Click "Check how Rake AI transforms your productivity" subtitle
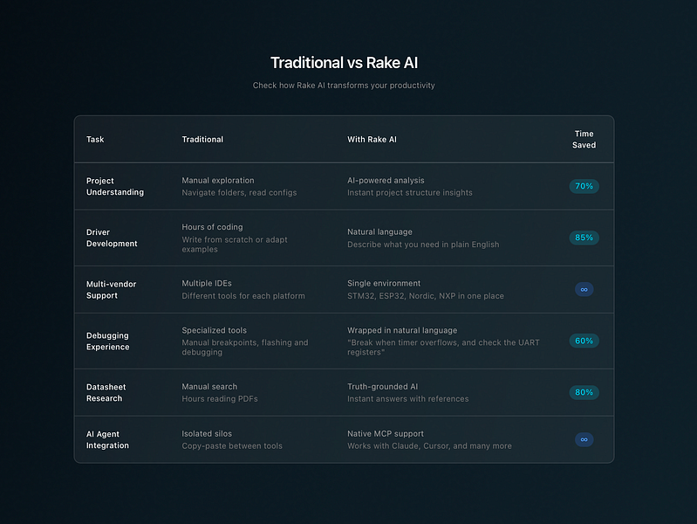This screenshot has width=697, height=524. click(344, 86)
